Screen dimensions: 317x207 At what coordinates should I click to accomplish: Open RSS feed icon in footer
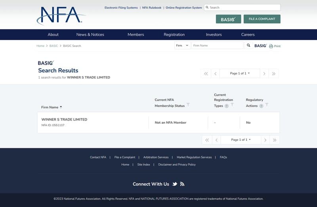pos(182,184)
